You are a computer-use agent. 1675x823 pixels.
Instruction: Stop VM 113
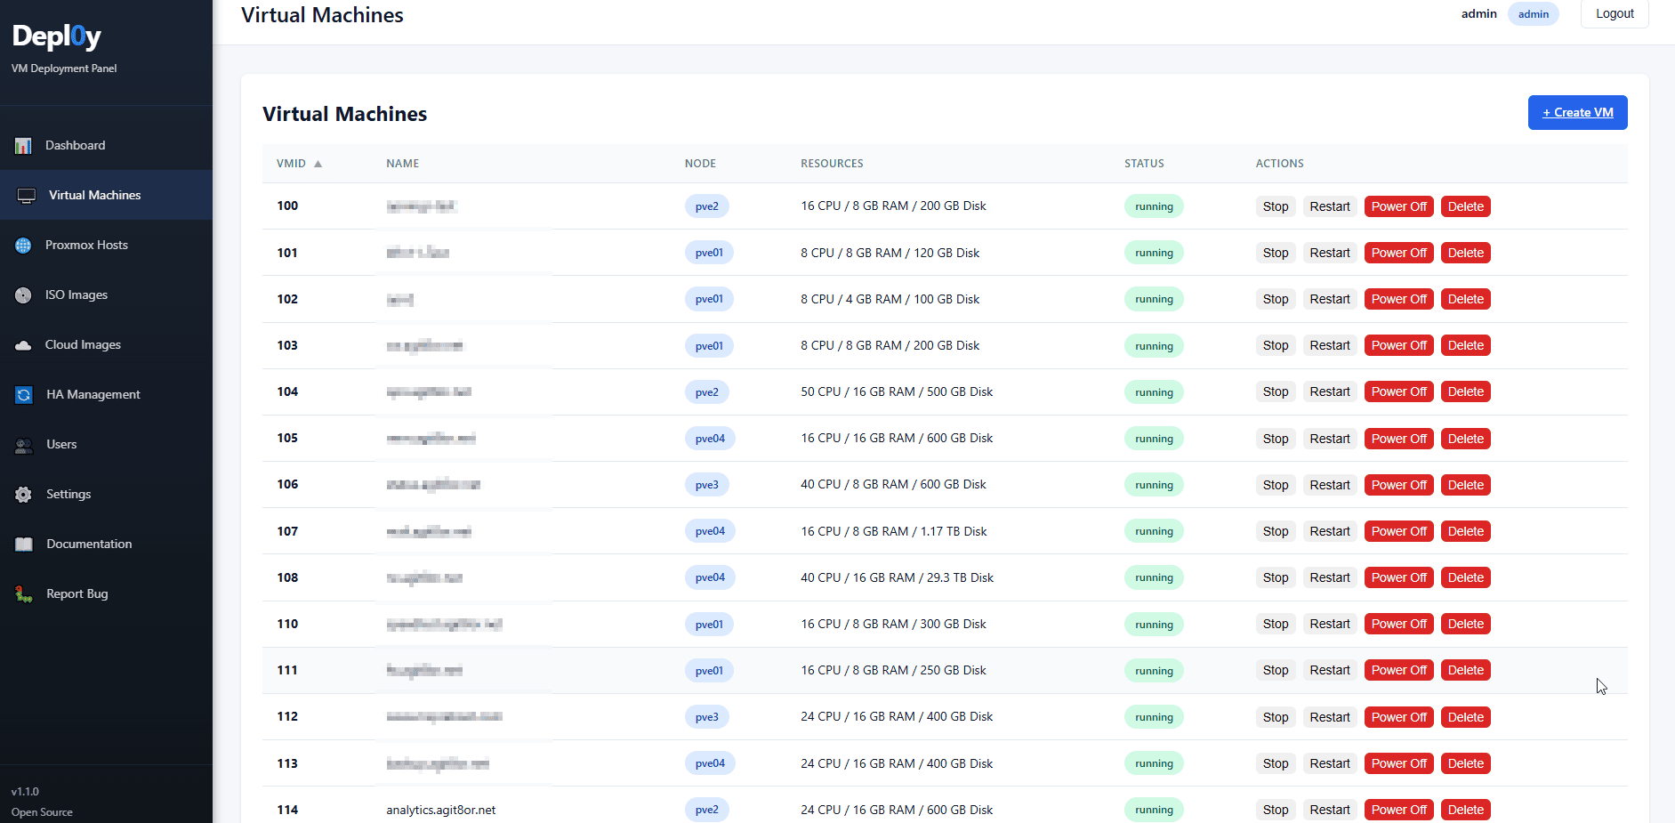(1276, 763)
